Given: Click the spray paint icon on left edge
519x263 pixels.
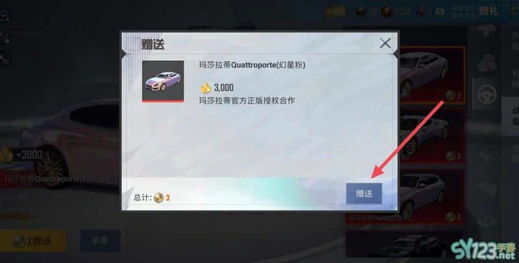Looking at the screenshot, I should click(x=5, y=38).
